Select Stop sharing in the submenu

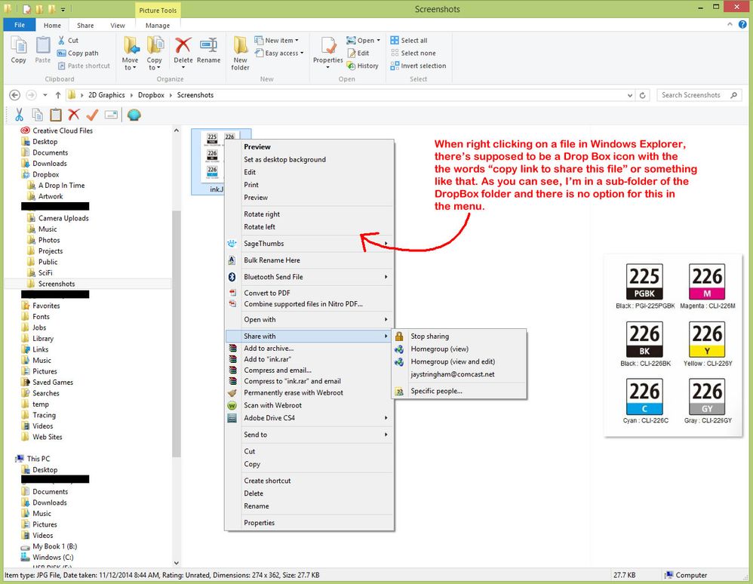pos(429,337)
